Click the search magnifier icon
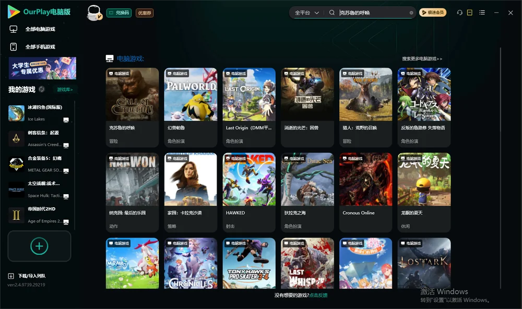The image size is (522, 309). click(x=332, y=13)
